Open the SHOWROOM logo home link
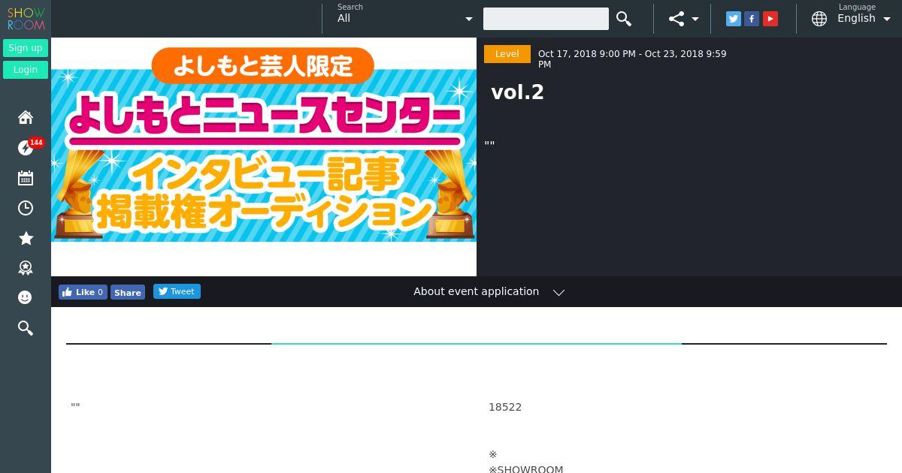 pyautogui.click(x=26, y=19)
